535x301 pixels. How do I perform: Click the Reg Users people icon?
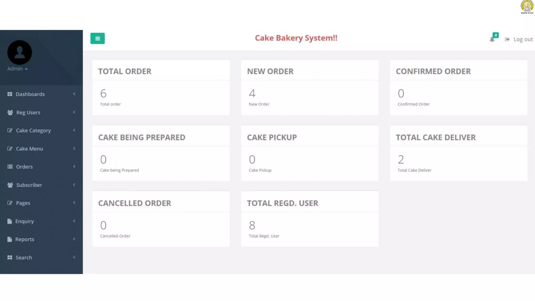click(x=10, y=112)
